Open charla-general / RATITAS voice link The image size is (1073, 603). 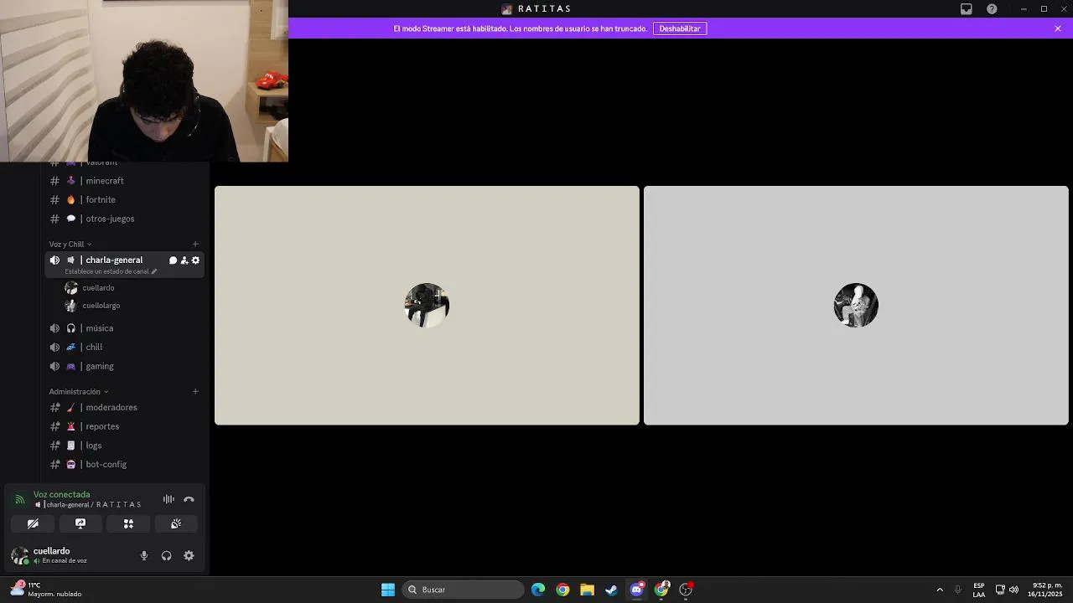tap(88, 505)
